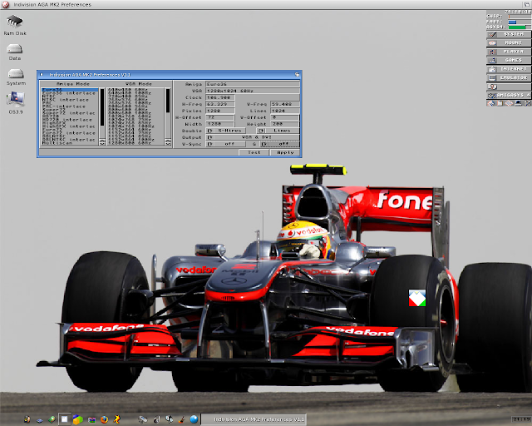This screenshot has height=426, width=532.
Task: Click the Clock value field
Action: [219, 97]
